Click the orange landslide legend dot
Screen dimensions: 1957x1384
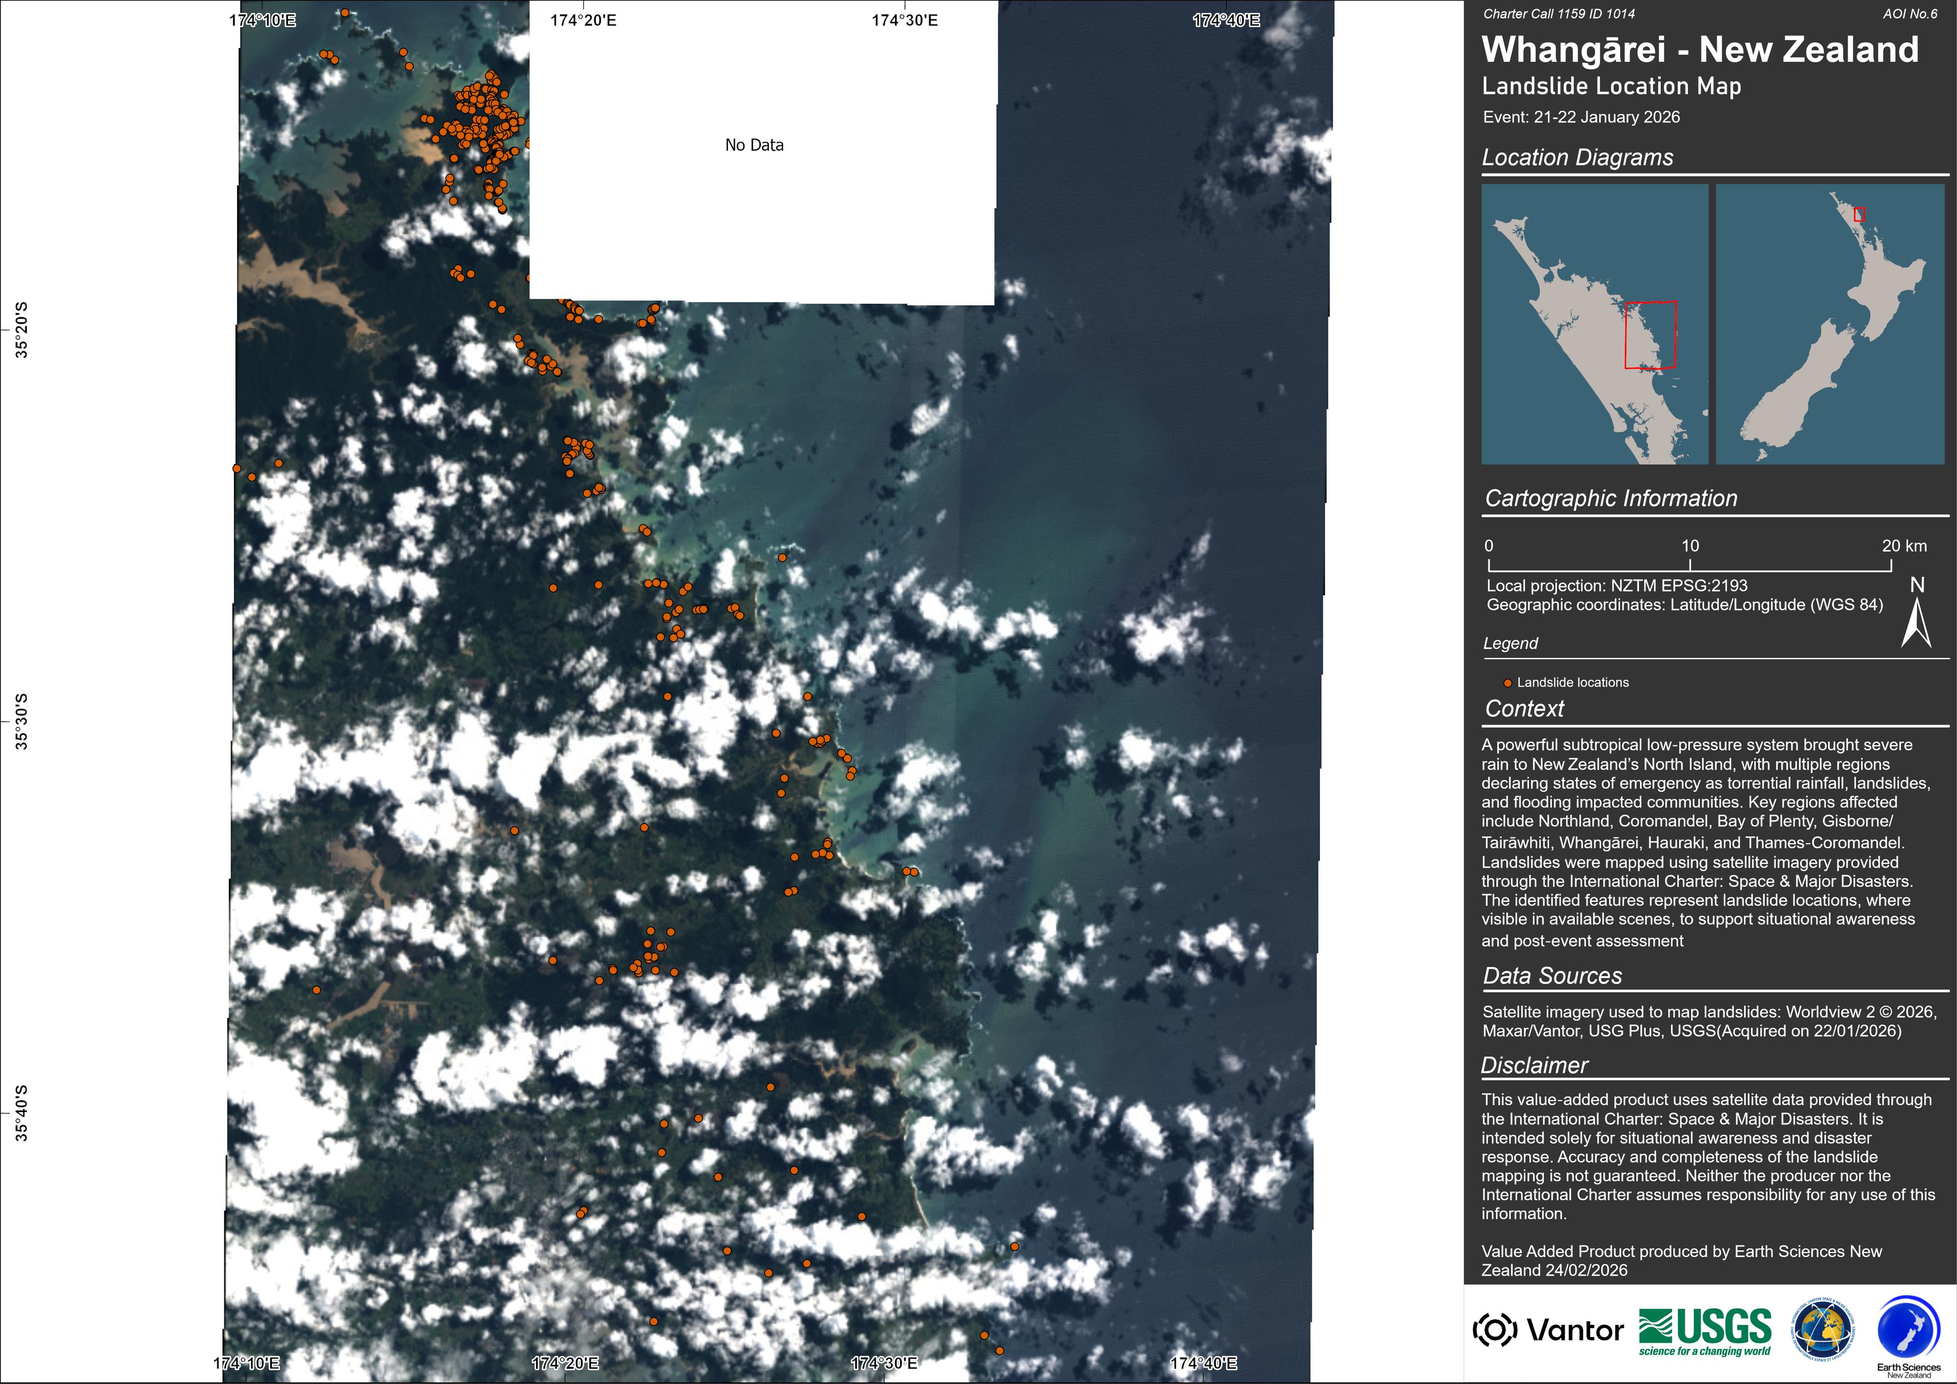pos(1507,683)
